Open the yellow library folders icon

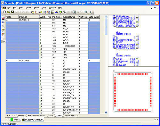click(33, 12)
